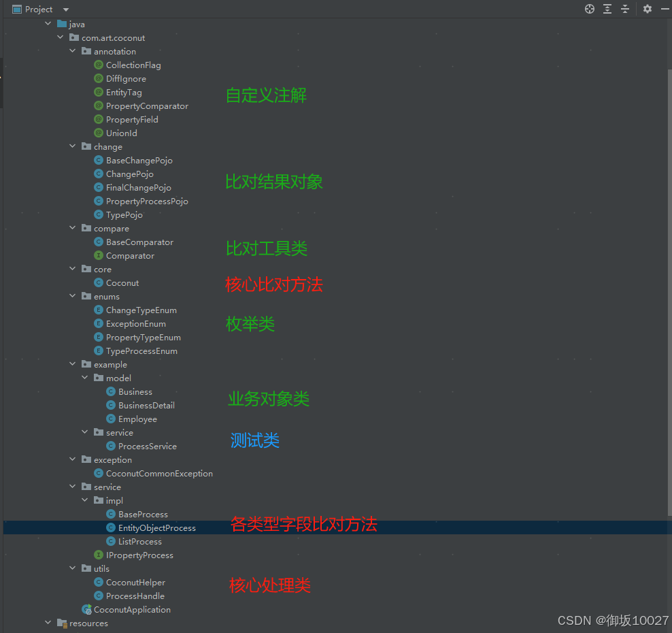Select the ChangePojo class

(130, 174)
